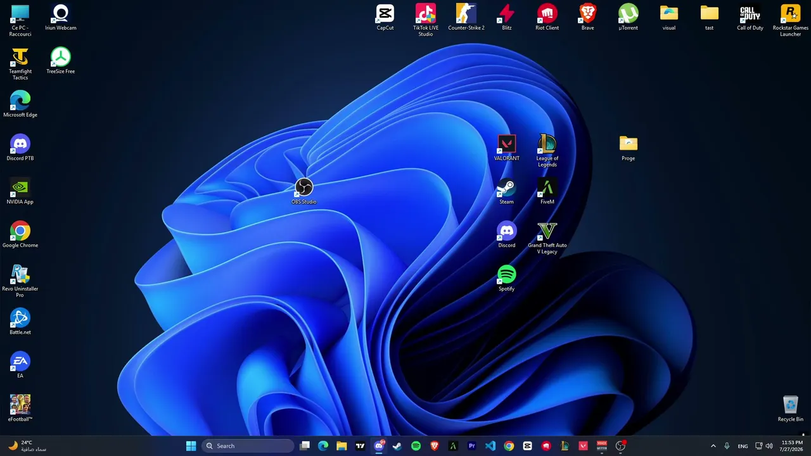
Task: Open Adobe Premiere Pro from the taskbar
Action: 471,446
